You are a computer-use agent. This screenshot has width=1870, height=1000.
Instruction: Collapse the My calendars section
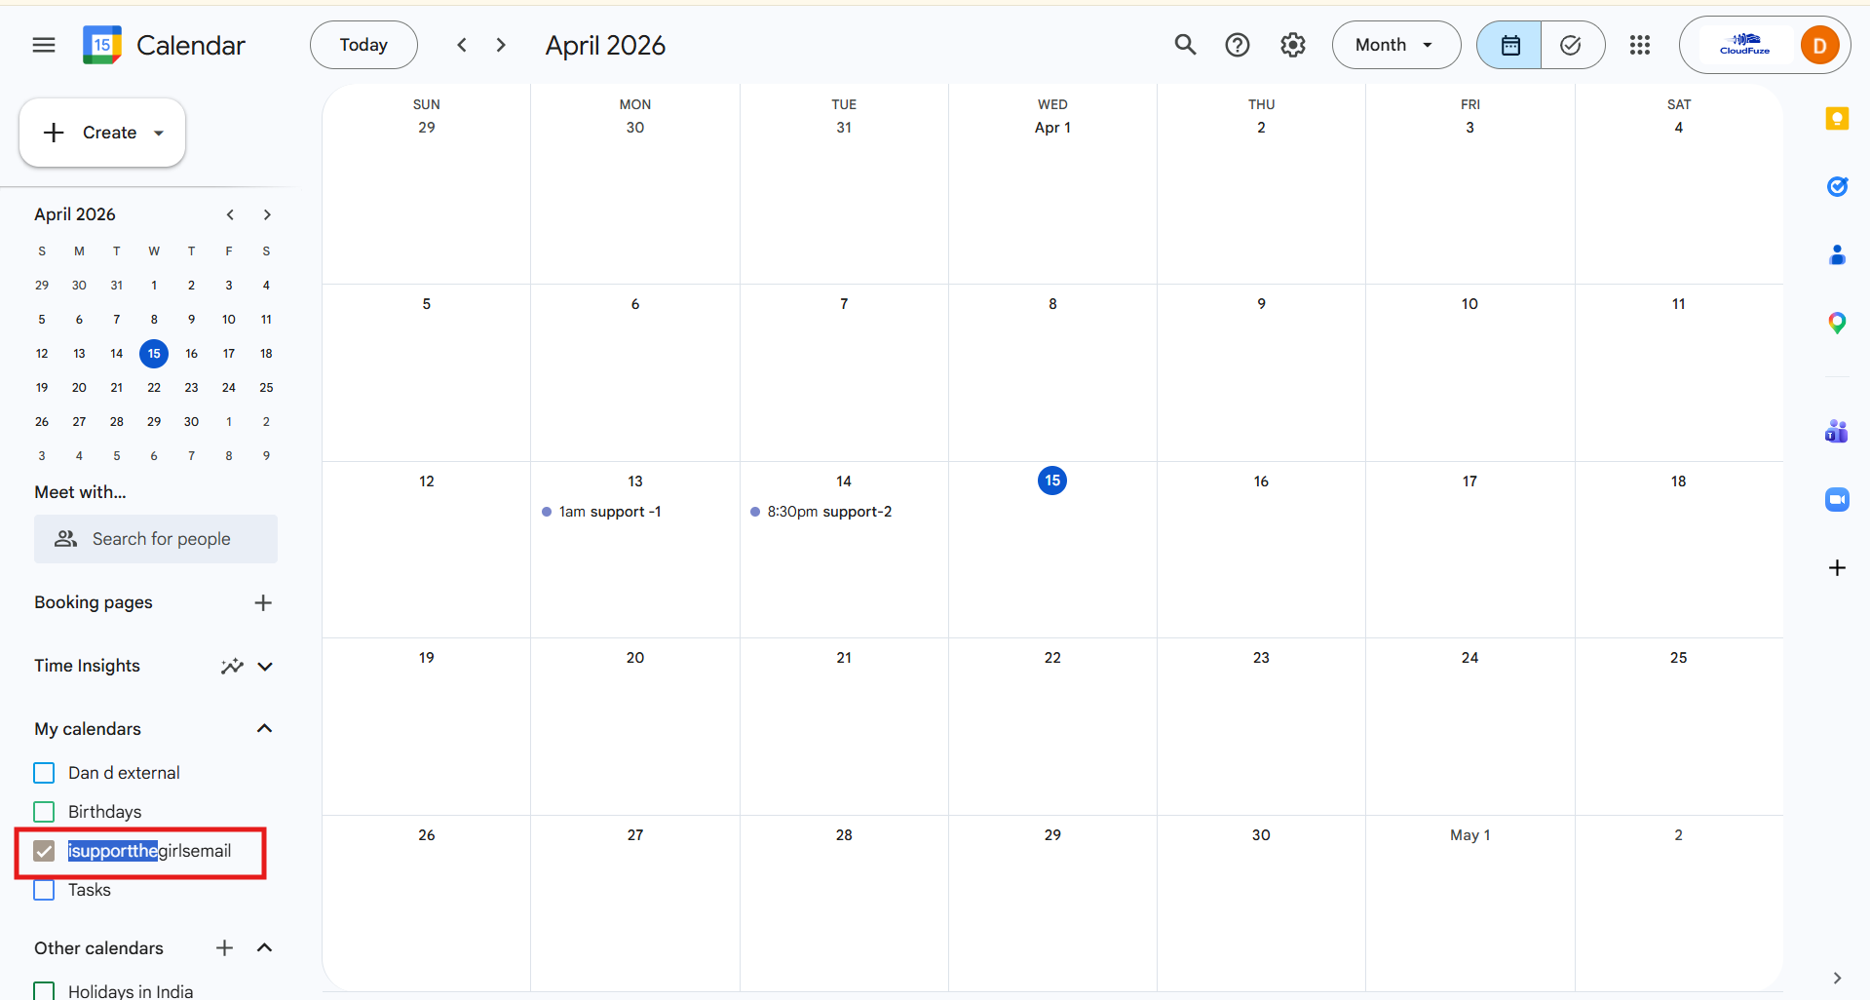263,728
